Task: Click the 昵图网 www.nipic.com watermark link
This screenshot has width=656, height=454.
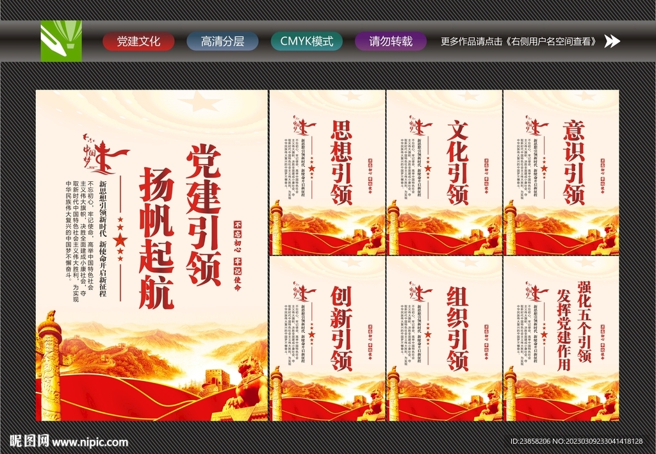Action: 69,441
